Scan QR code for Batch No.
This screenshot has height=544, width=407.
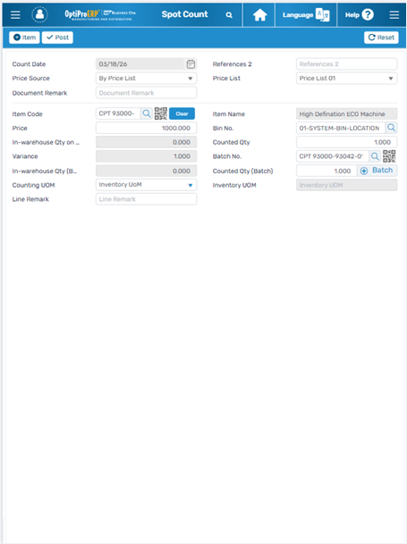(389, 156)
